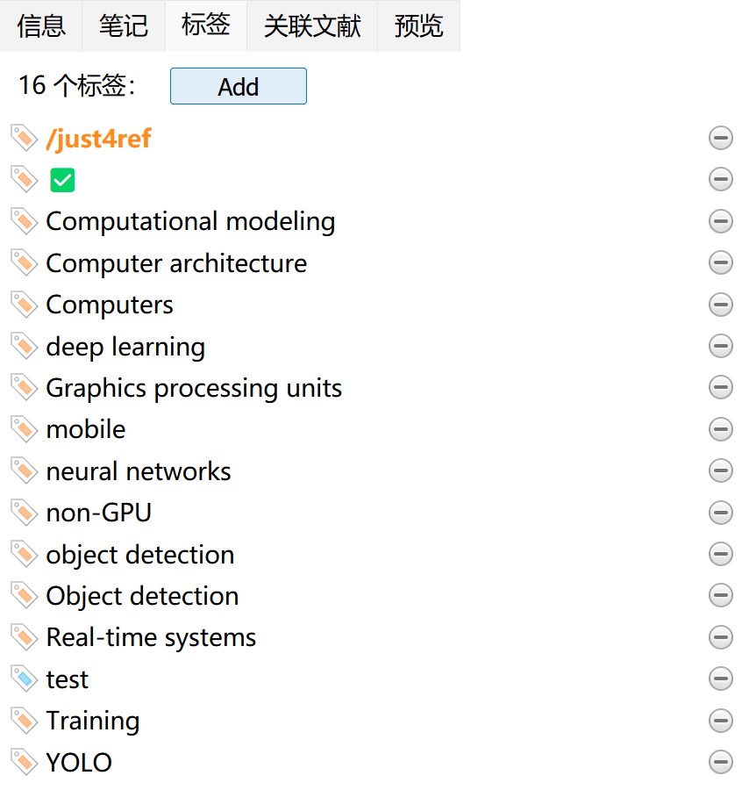Click the green checkmark emoji tag

(62, 180)
